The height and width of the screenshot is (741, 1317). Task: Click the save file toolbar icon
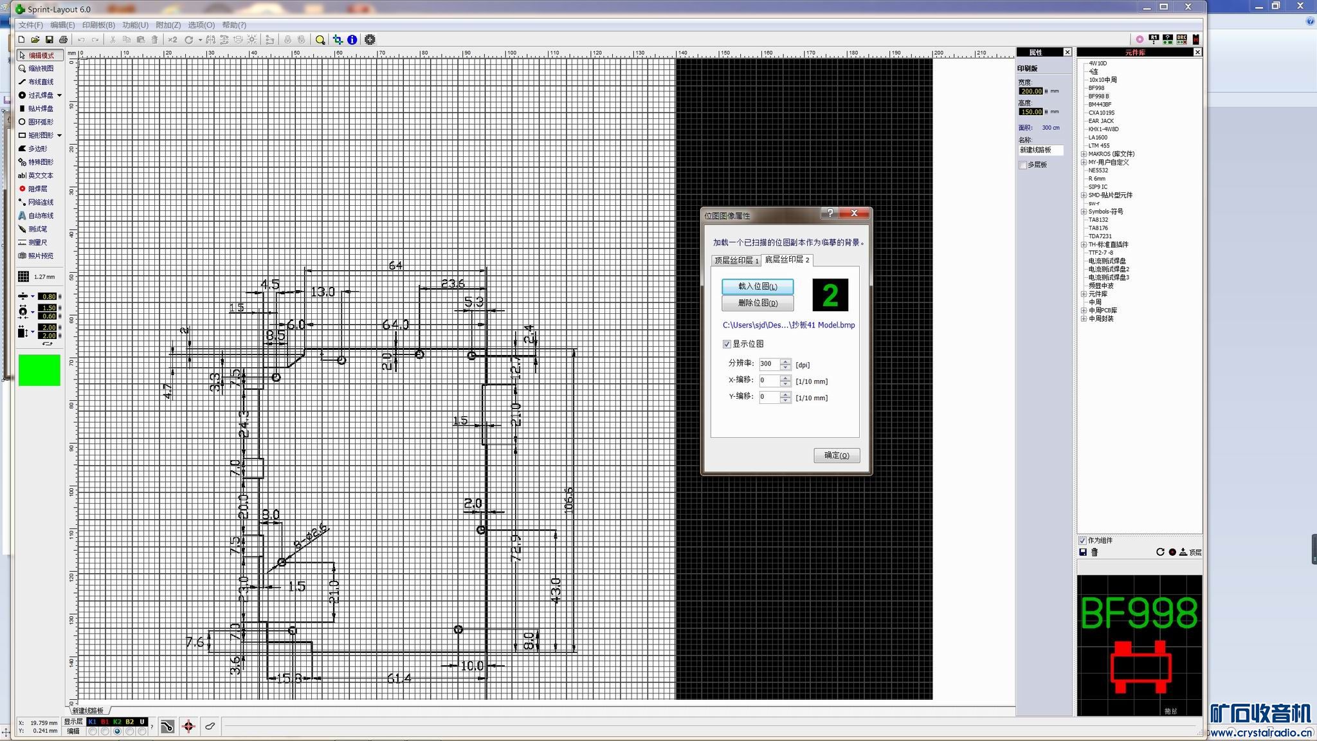[49, 40]
